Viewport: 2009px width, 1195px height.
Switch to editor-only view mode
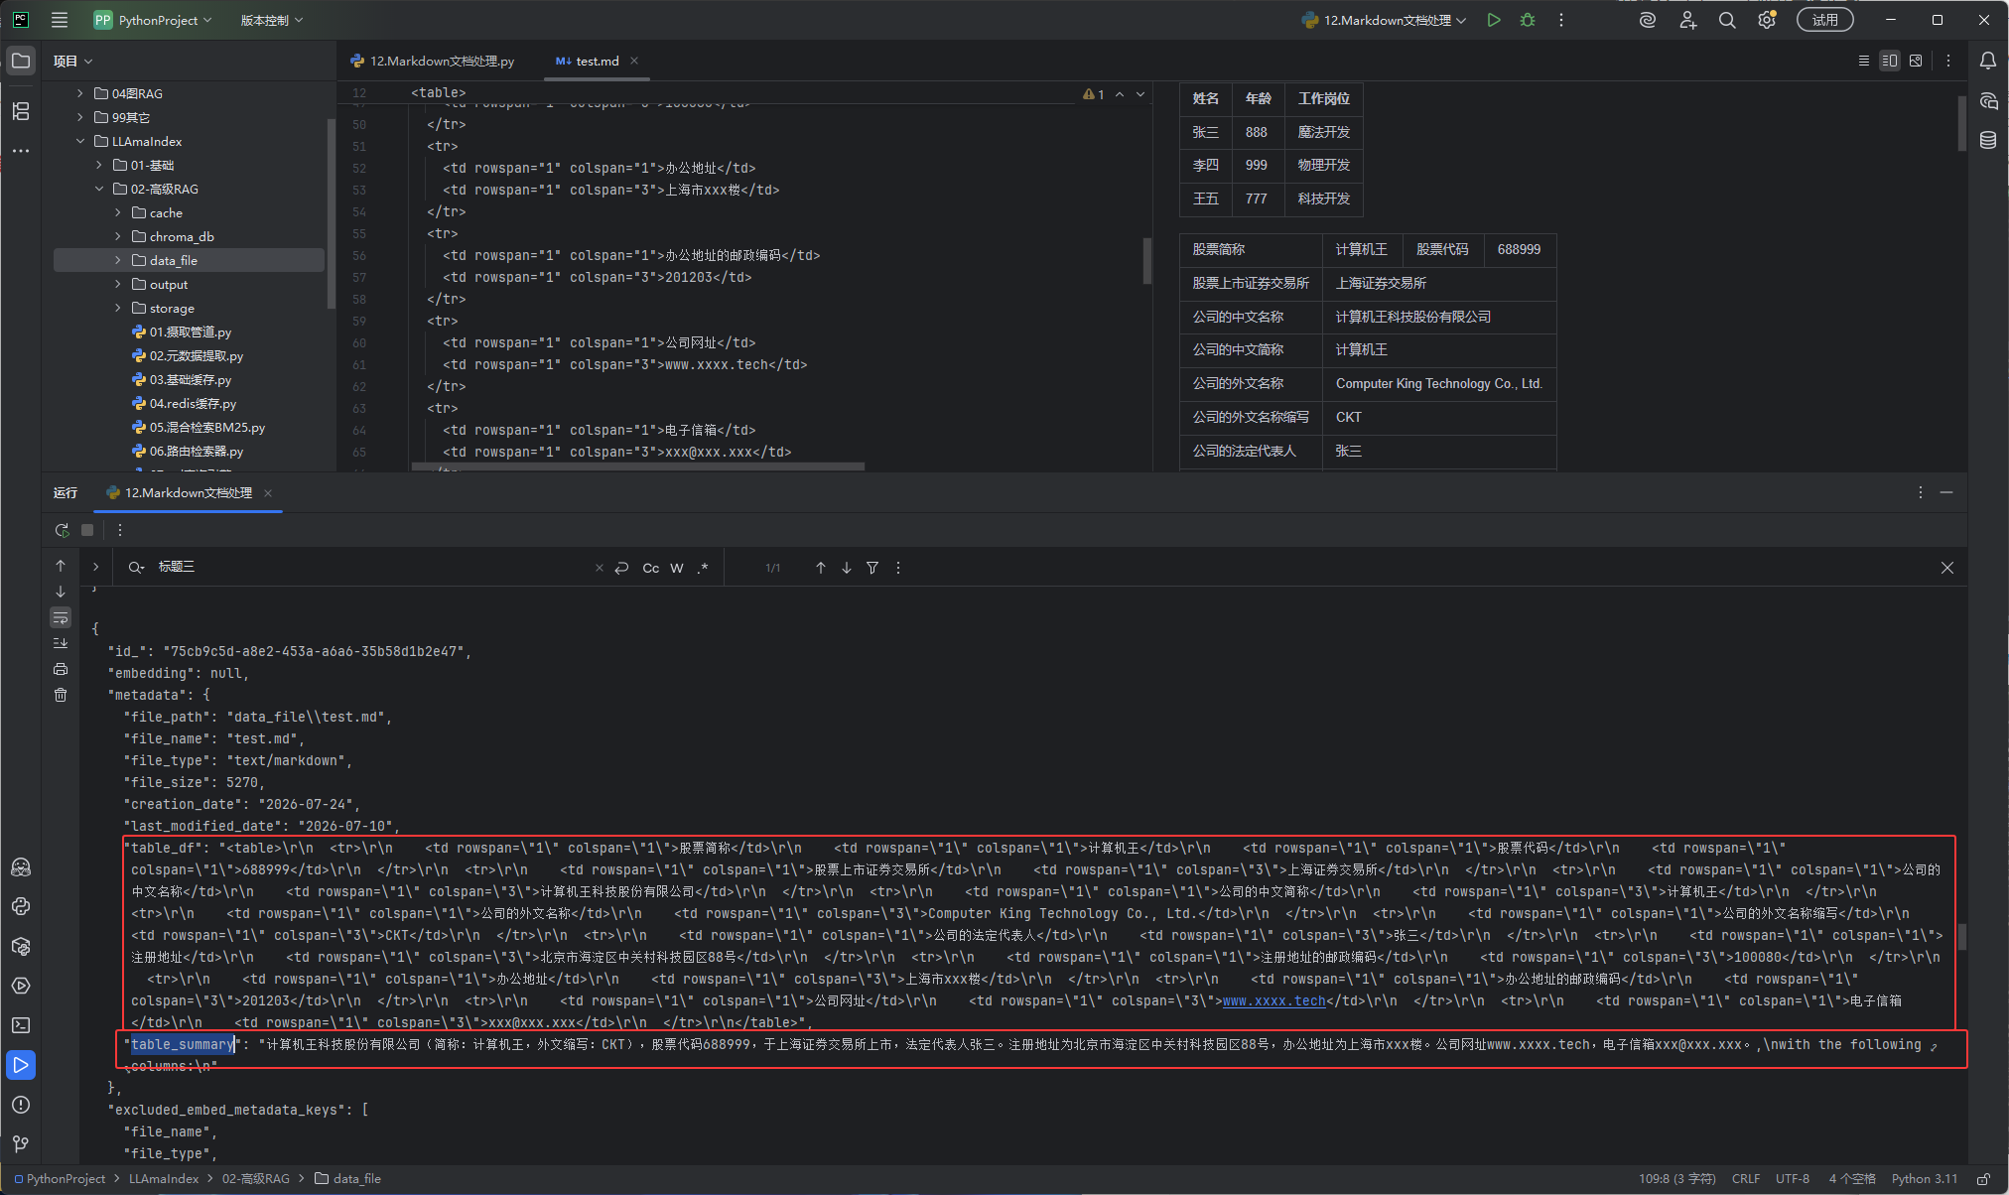coord(1863,61)
